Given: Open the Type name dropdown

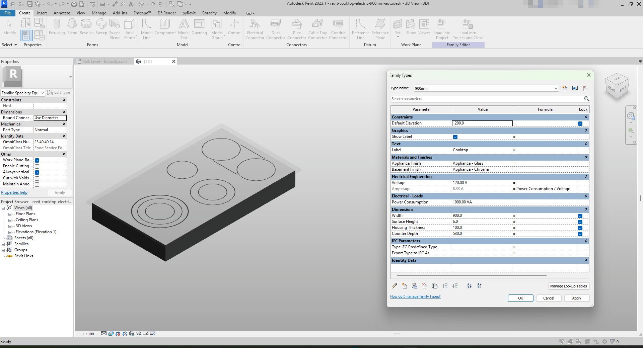Looking at the screenshot, I should (556, 88).
